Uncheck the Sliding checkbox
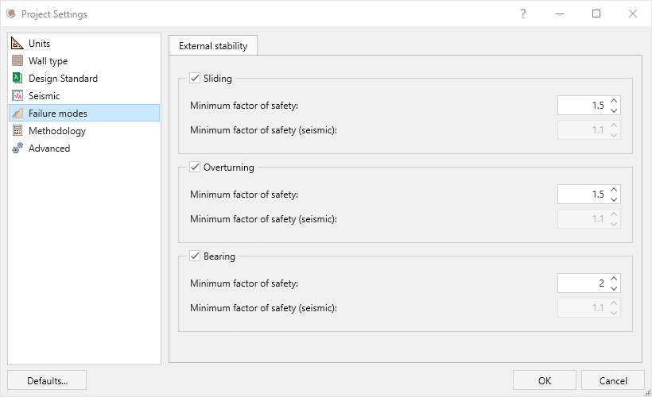Screen dimensions: 652x397 pos(195,78)
